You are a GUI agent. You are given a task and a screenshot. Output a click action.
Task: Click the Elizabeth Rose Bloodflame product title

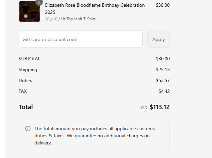point(95,8)
